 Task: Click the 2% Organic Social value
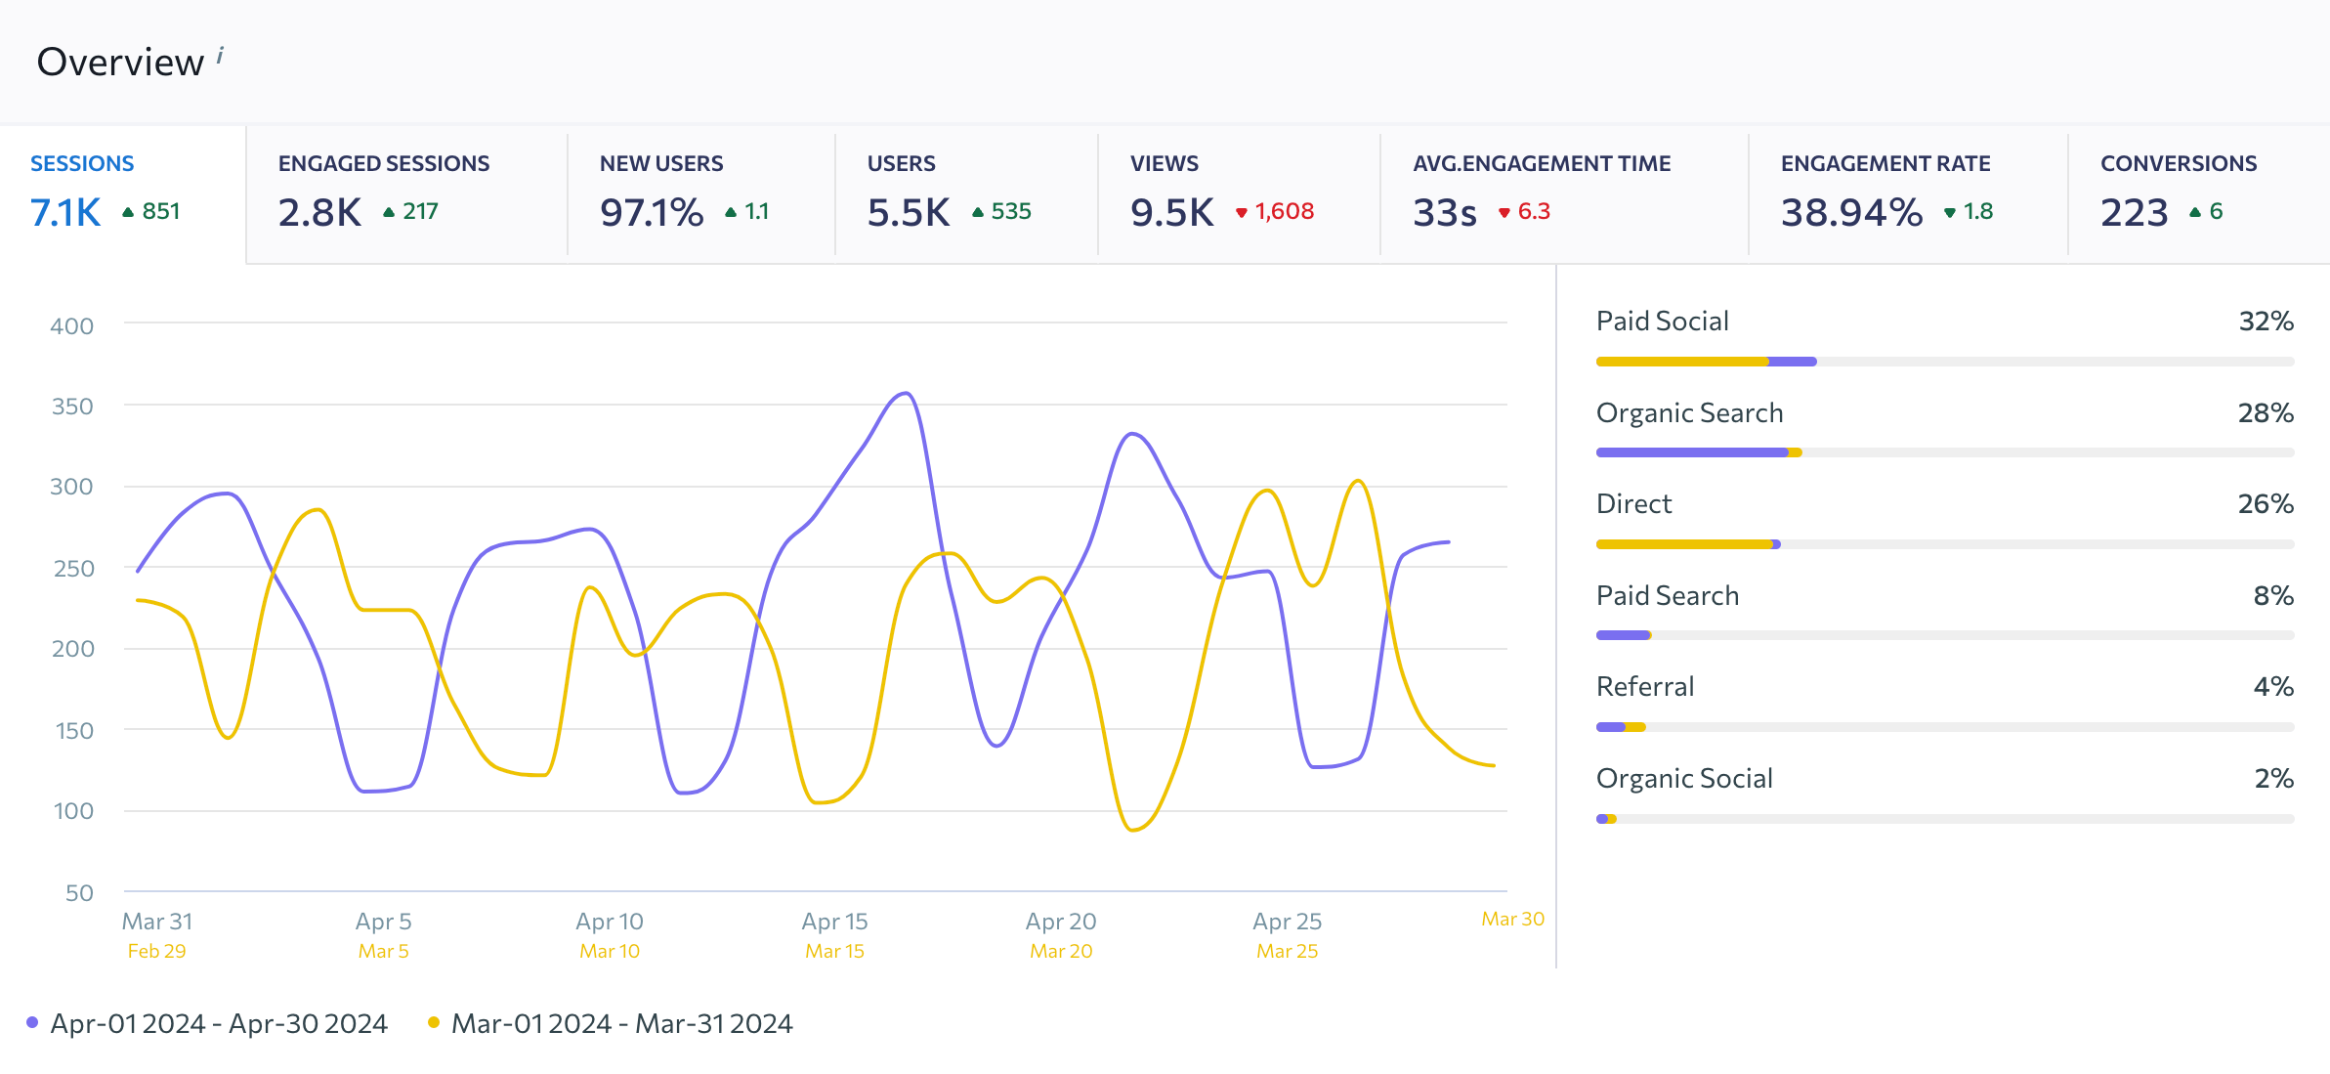tap(2273, 779)
